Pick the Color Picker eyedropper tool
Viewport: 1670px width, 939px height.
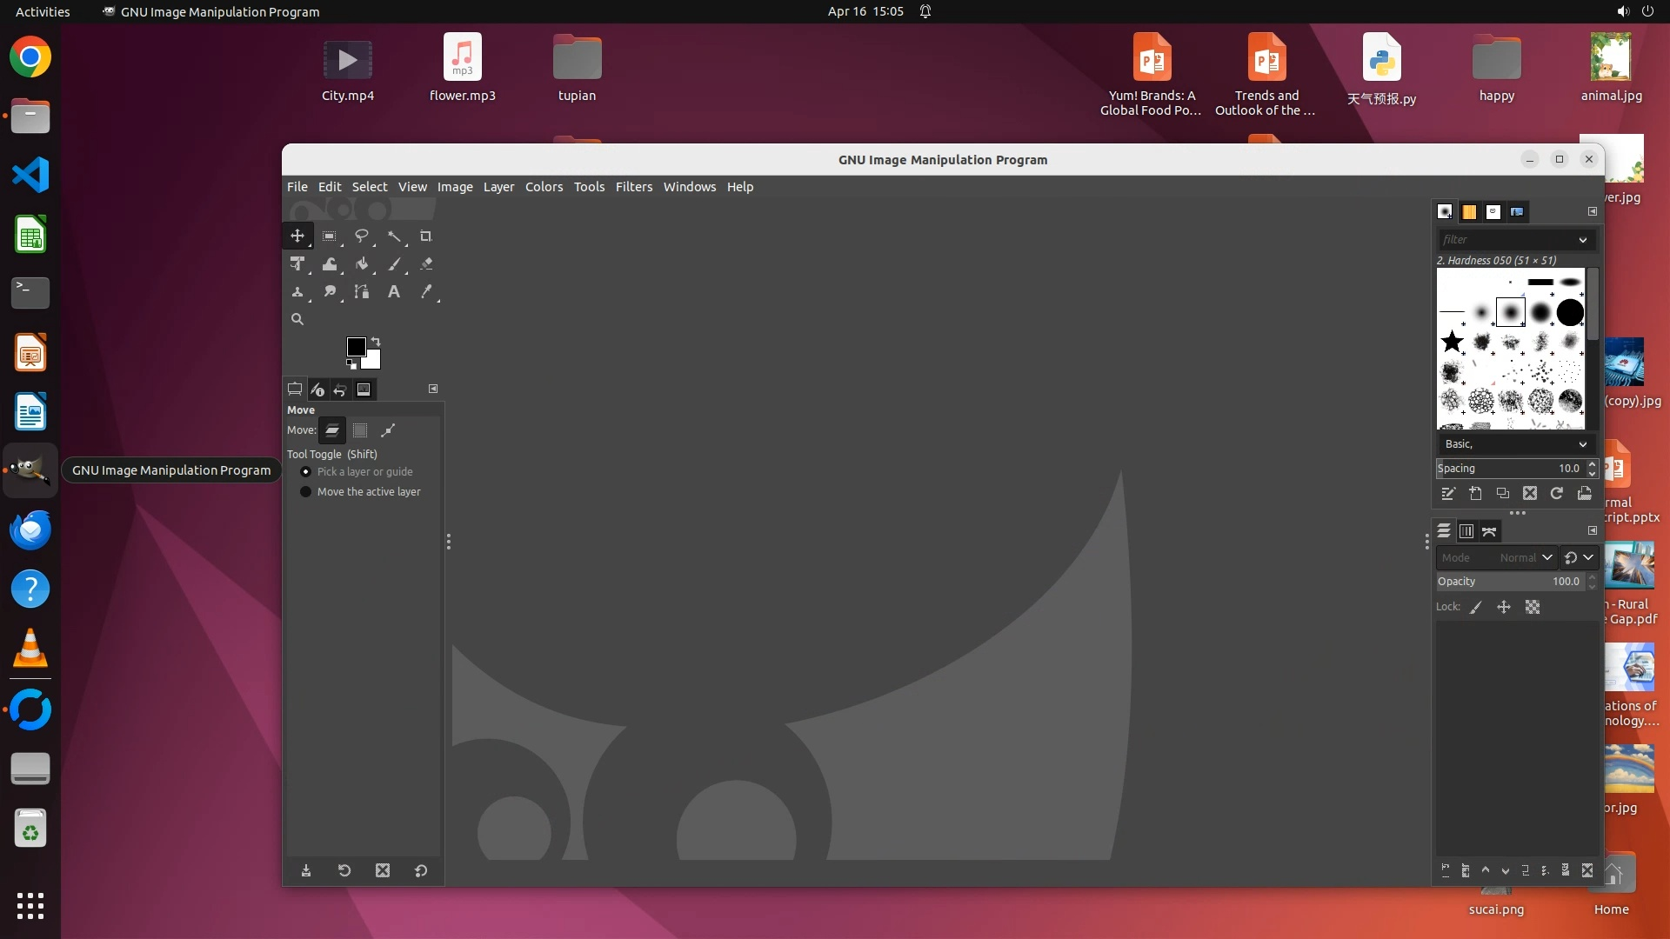(x=426, y=292)
